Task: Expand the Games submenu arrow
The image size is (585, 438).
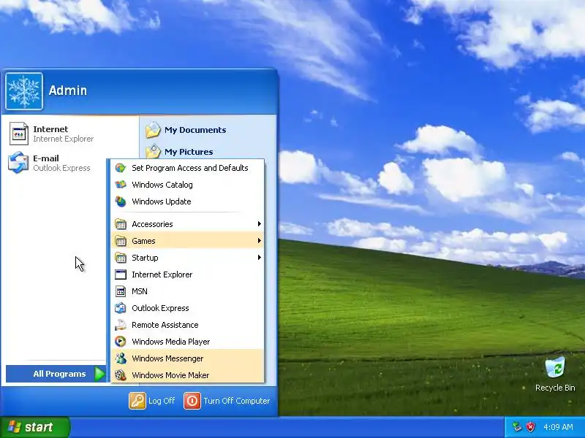Action: coord(259,241)
